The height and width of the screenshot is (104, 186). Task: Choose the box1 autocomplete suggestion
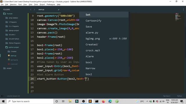point(104,62)
